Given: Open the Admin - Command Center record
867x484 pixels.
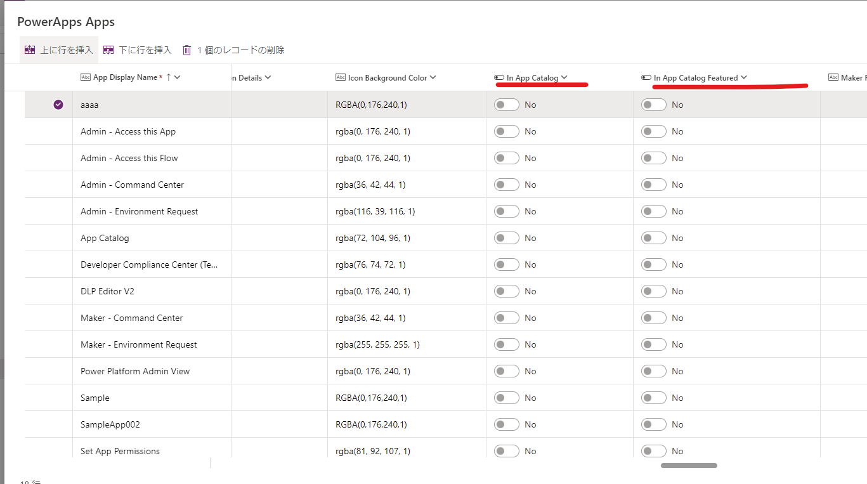Looking at the screenshot, I should (x=132, y=185).
